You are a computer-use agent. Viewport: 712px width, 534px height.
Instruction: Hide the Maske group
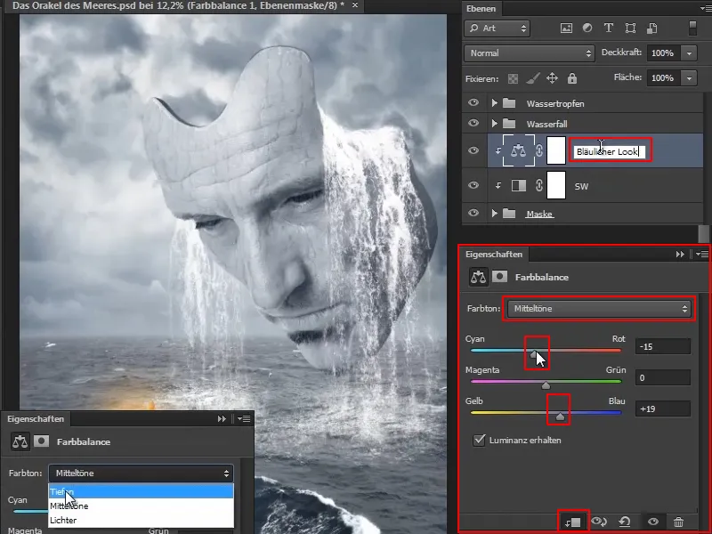[473, 213]
